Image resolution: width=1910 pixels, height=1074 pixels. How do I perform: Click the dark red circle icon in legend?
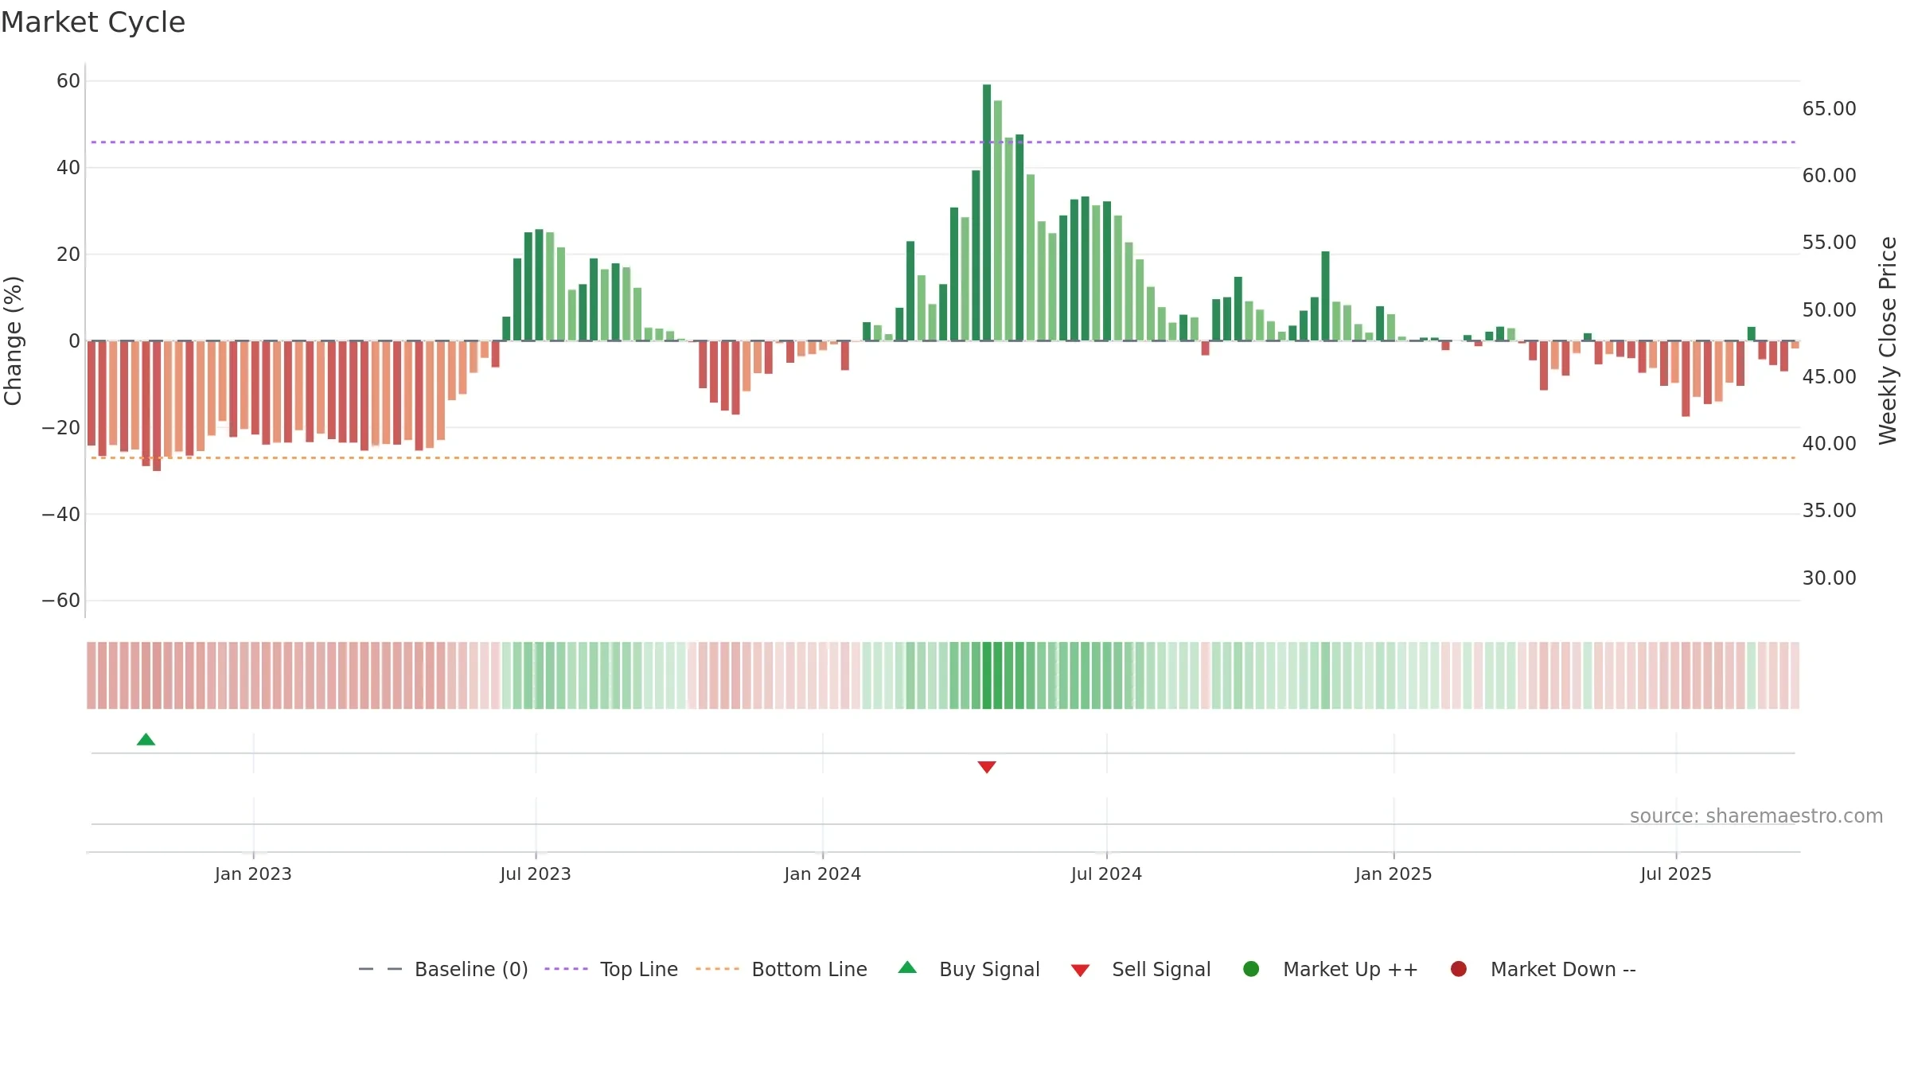pos(1459,969)
